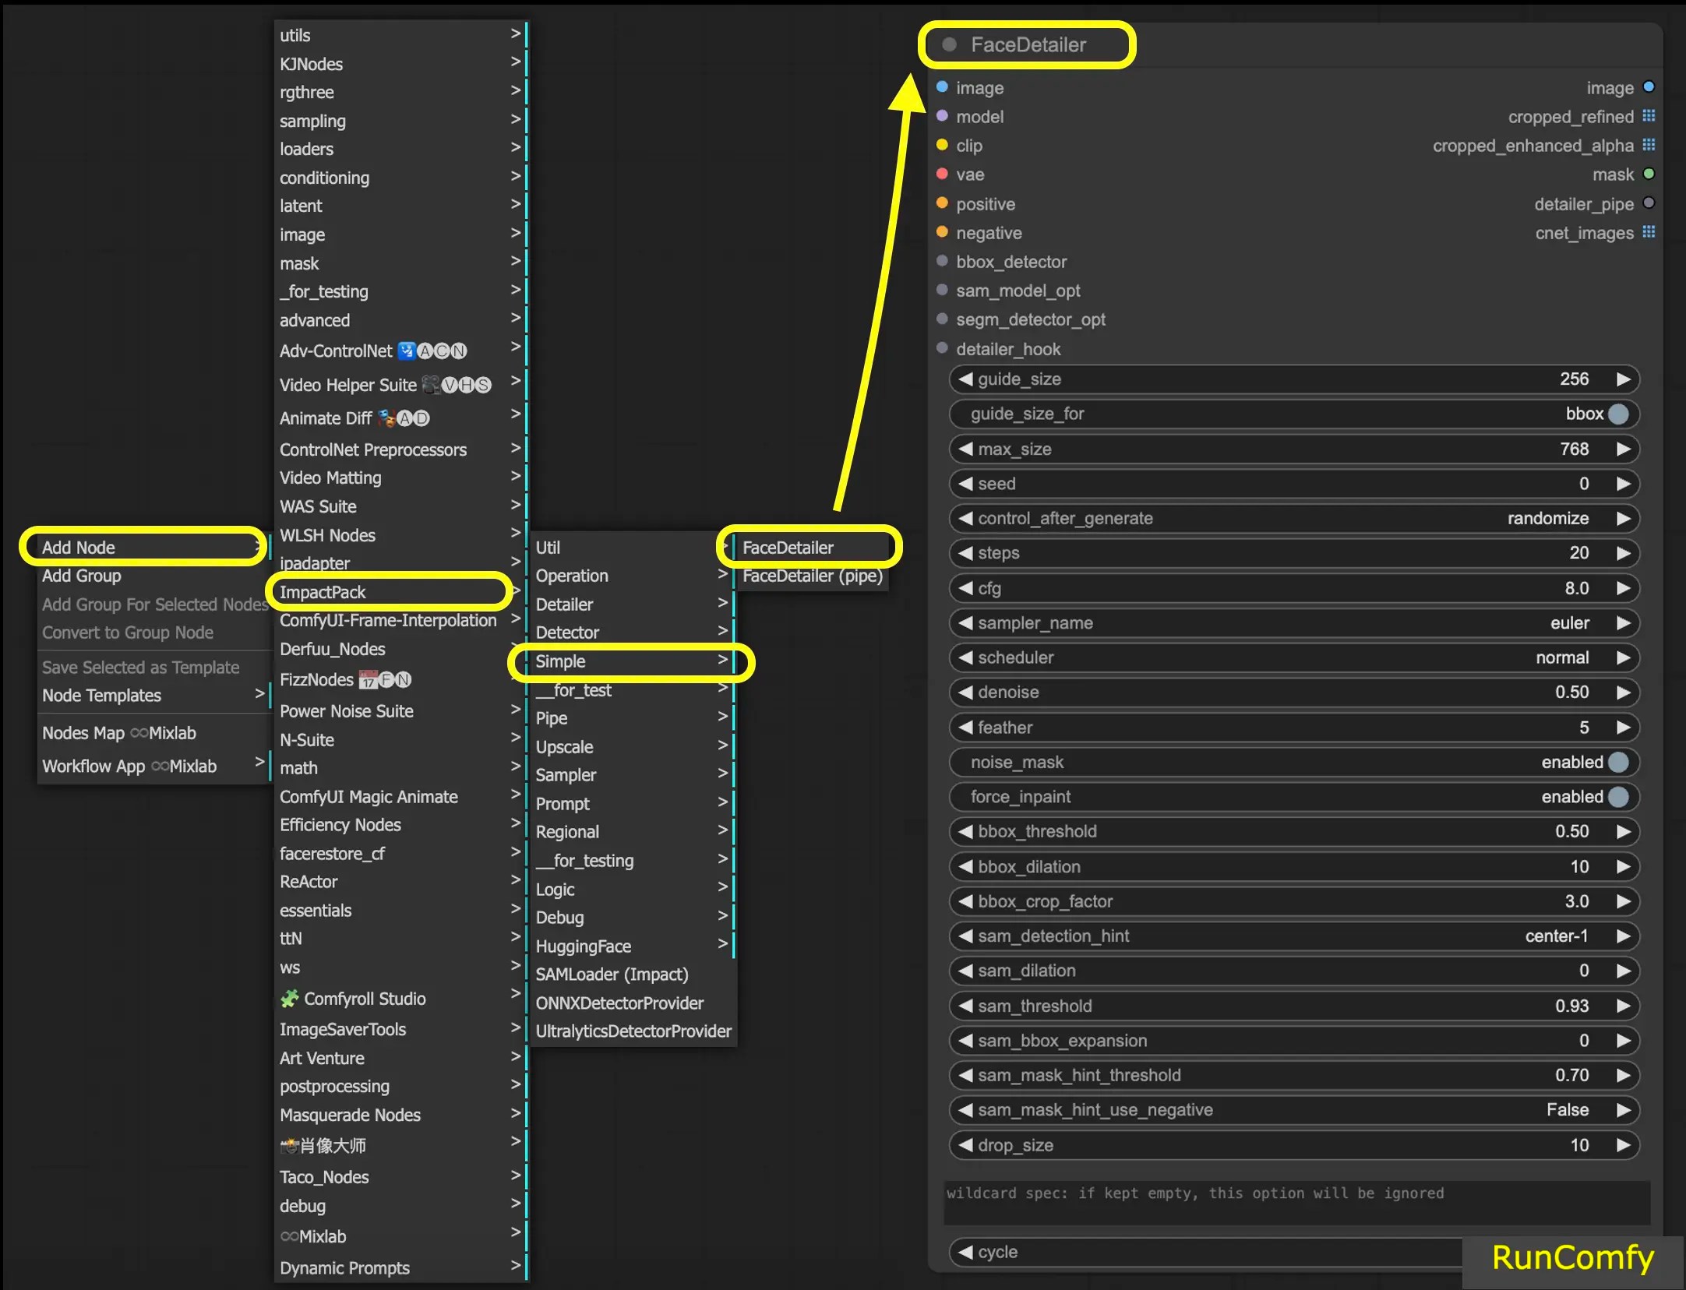
Task: Click the green mask output socket
Action: point(1649,174)
